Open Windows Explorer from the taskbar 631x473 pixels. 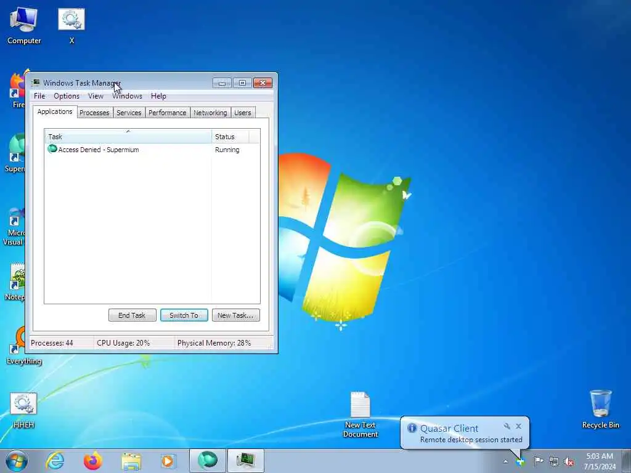pyautogui.click(x=131, y=461)
